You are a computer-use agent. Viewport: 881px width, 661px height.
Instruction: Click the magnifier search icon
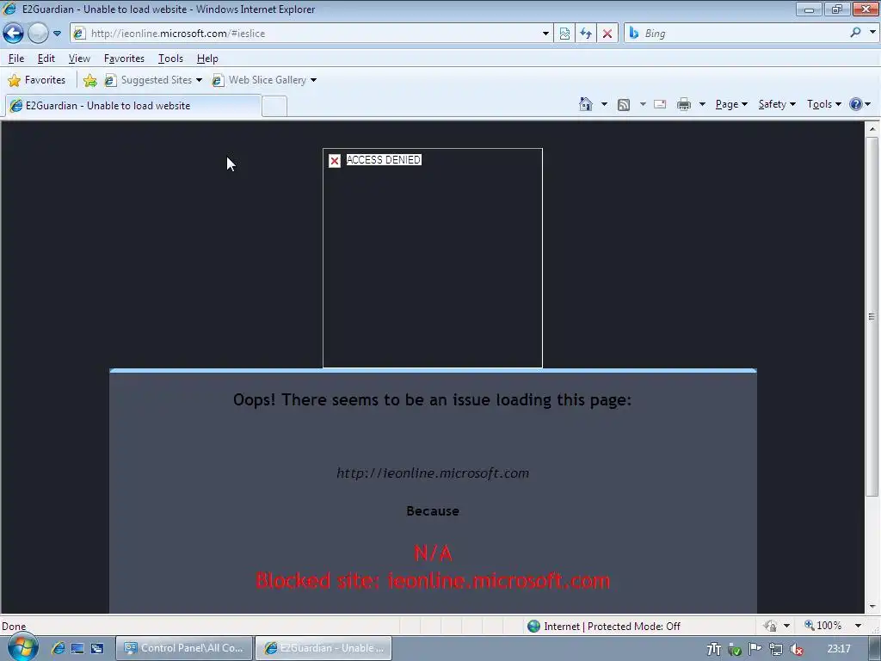point(855,33)
